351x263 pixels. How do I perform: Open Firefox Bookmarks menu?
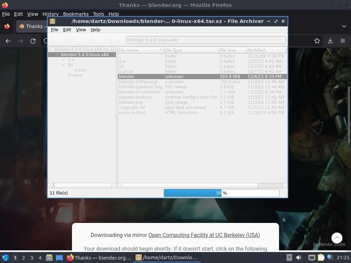76,14
